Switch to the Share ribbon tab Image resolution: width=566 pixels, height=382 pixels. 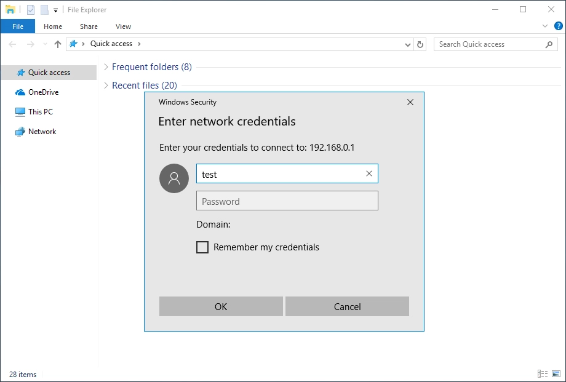click(x=89, y=26)
